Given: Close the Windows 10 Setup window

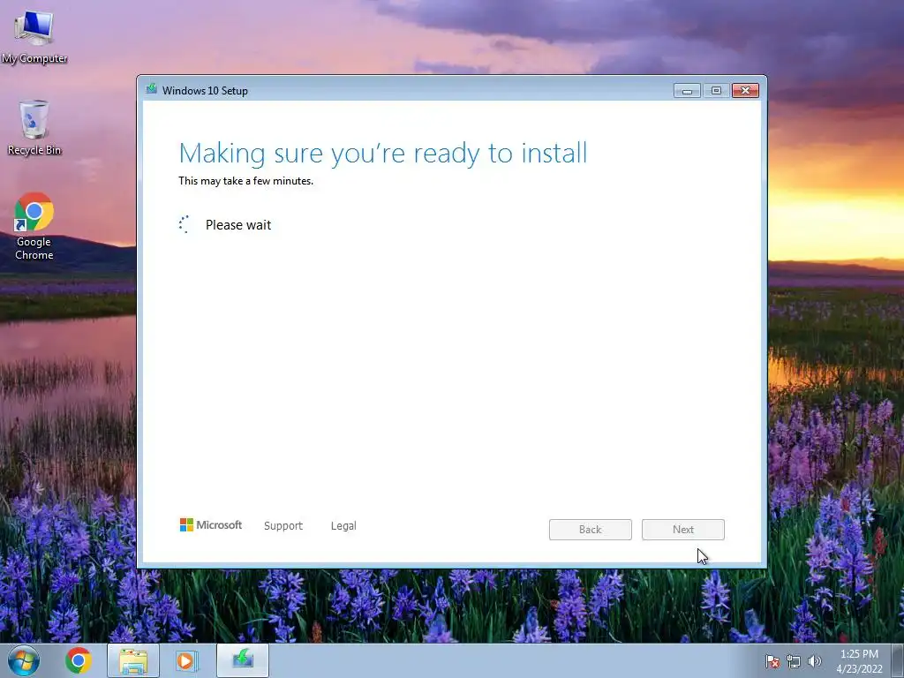Looking at the screenshot, I should pos(745,91).
